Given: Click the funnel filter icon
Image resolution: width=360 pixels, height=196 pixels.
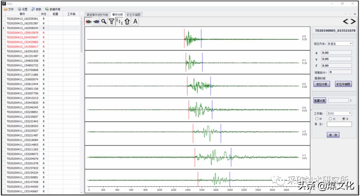Looking at the screenshot, I should [x=112, y=22].
